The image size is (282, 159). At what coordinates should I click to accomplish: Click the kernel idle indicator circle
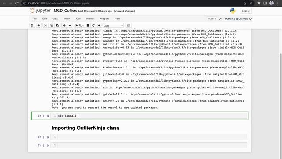tap(250, 19)
